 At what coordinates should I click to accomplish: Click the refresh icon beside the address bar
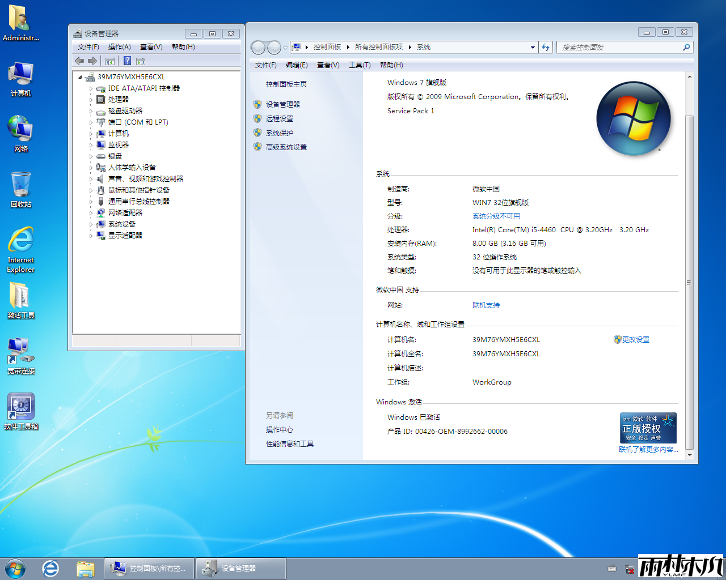546,48
